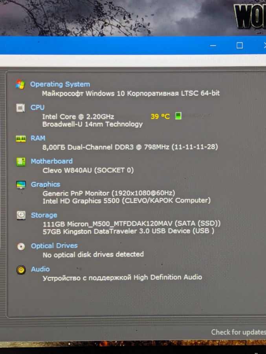This screenshot has height=354, width=266.
Task: Open the Audio section heading
Action: pyautogui.click(x=40, y=269)
